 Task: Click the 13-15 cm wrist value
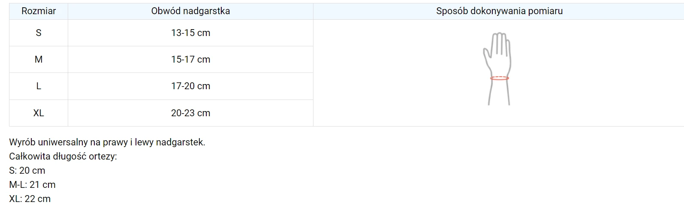[190, 33]
